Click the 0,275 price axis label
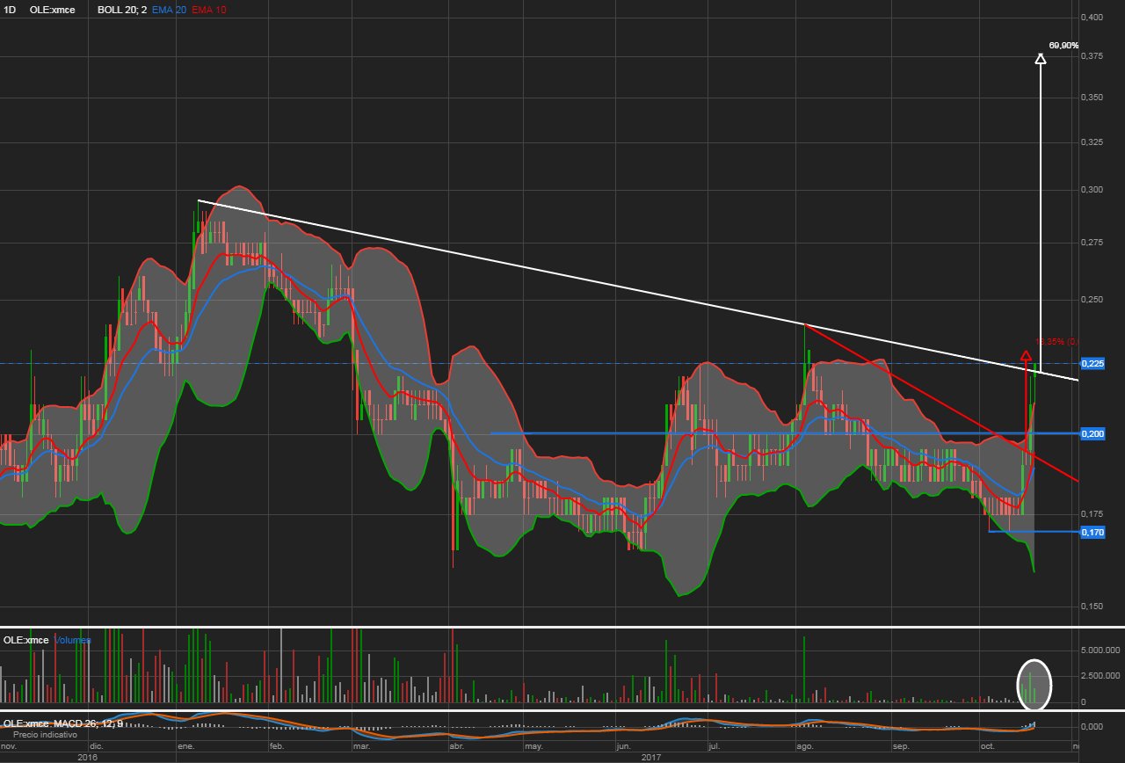Screen dimensions: 1125x763 pyautogui.click(x=1092, y=242)
